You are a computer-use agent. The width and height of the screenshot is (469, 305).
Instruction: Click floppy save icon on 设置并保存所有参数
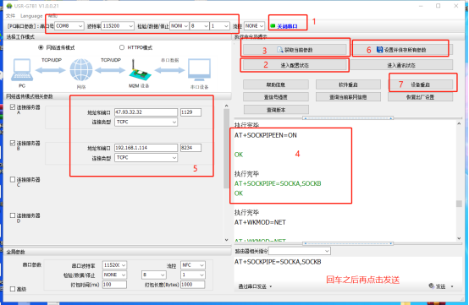(x=379, y=50)
